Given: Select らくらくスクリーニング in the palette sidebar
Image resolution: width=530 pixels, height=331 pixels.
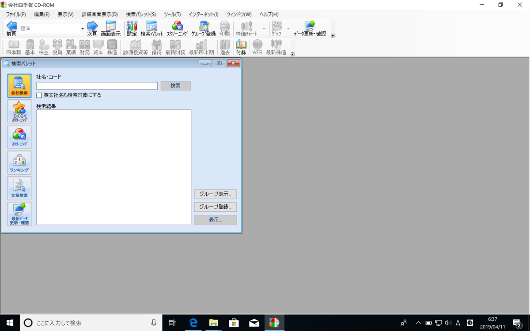Looking at the screenshot, I should (x=19, y=111).
